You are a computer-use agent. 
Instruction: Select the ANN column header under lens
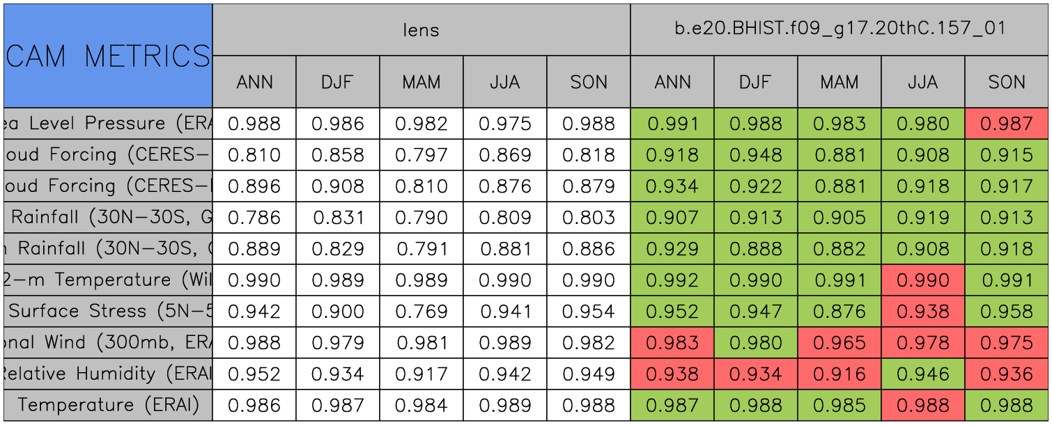click(254, 82)
